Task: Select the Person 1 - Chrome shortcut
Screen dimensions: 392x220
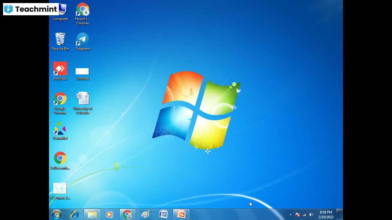Action: [82, 14]
